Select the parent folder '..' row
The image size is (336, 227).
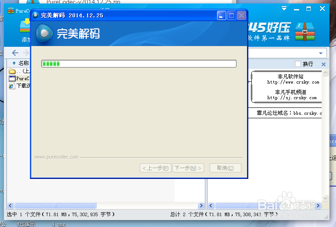tap(19, 71)
